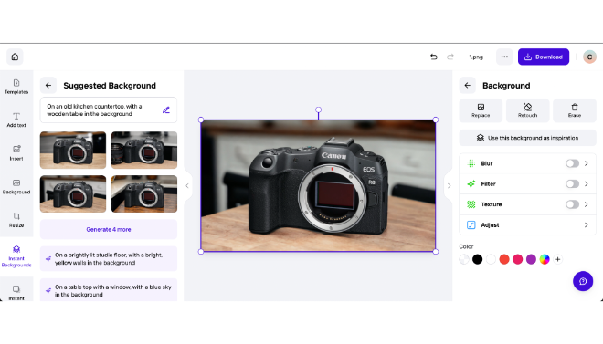
Task: Click the bottom-right corner selection handle
Action: click(436, 252)
